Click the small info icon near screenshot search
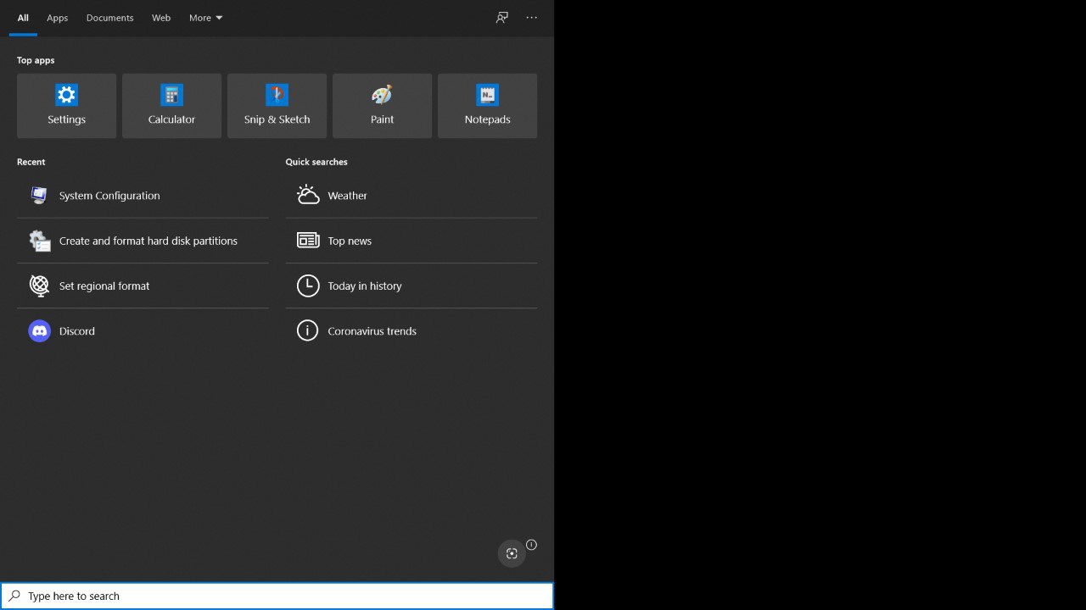This screenshot has width=1086, height=610. click(531, 545)
